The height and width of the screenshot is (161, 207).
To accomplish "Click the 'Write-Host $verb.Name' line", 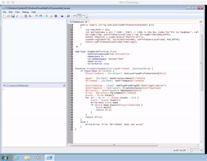I will point(104,102).
